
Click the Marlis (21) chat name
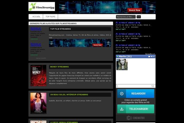125,57
